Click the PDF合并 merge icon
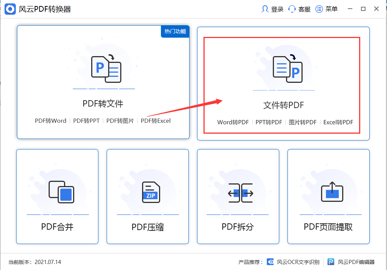This screenshot has width=387, height=270. (x=61, y=192)
